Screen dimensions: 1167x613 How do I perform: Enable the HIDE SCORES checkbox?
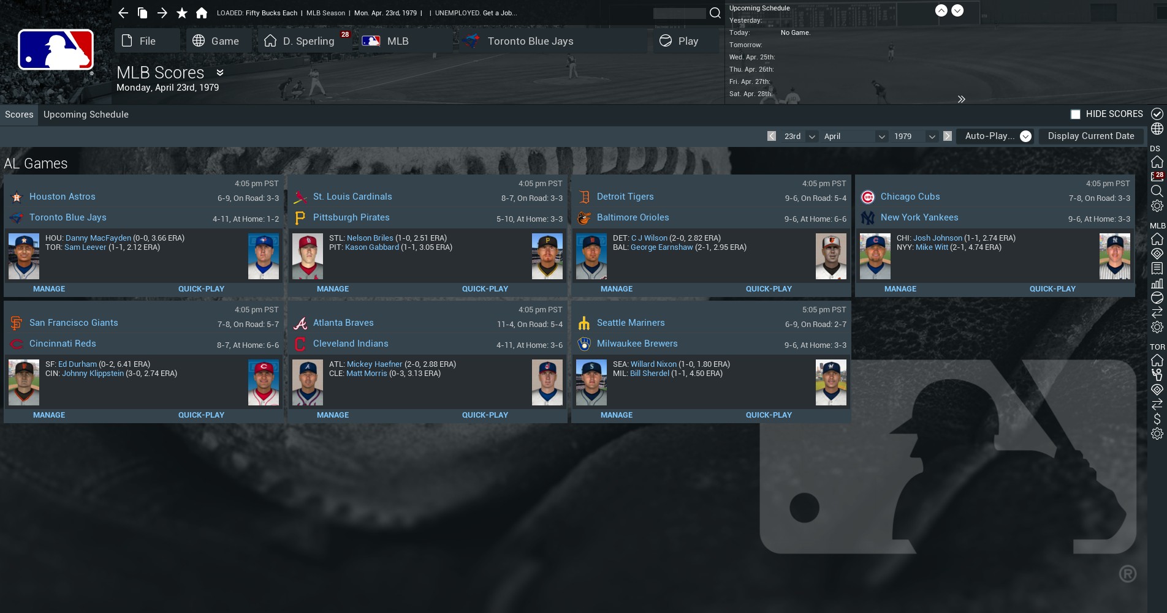[1074, 114]
